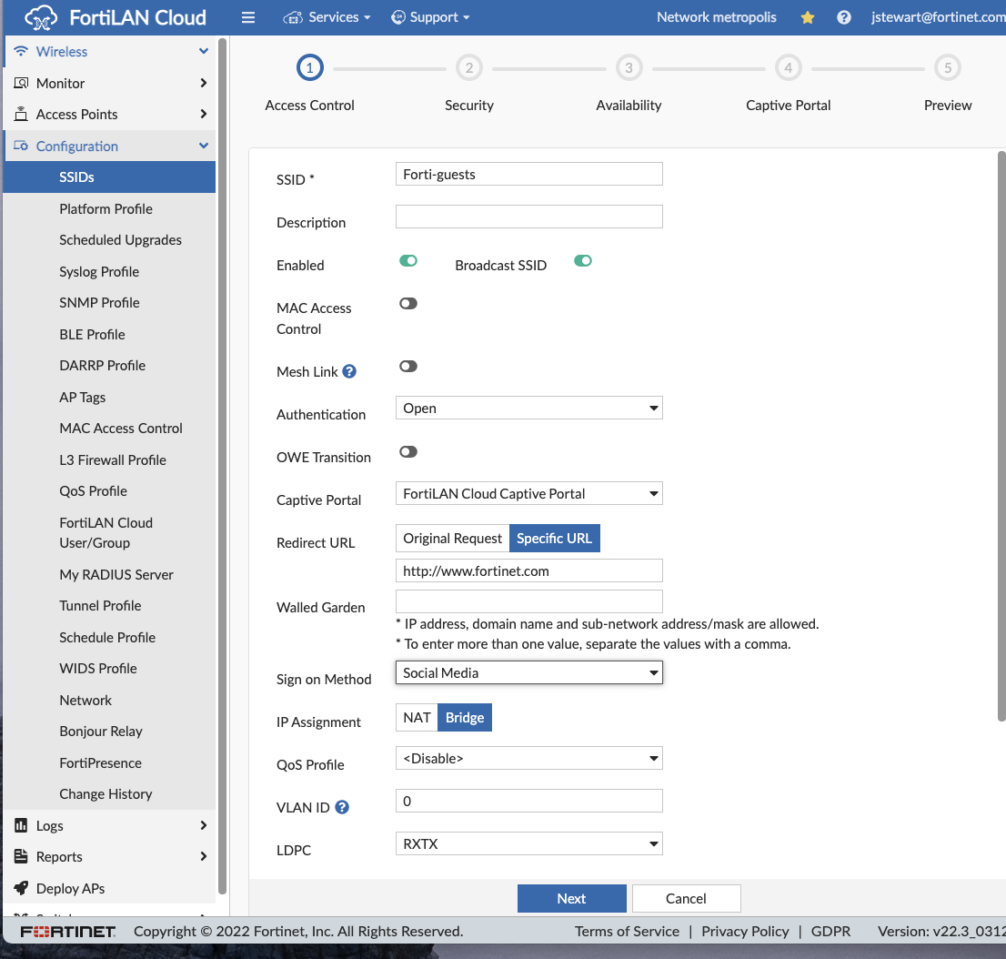This screenshot has width=1006, height=959.
Task: Open the Services menu
Action: click(327, 16)
